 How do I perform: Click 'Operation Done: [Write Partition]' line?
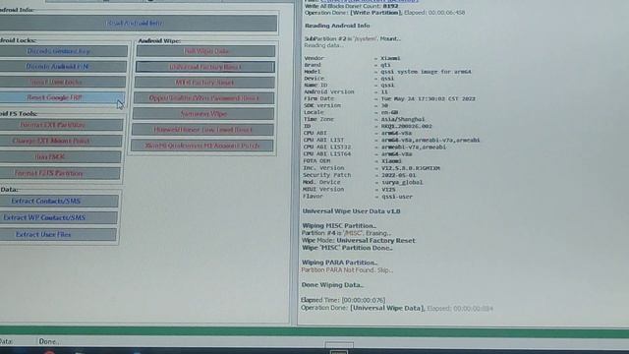pos(384,13)
